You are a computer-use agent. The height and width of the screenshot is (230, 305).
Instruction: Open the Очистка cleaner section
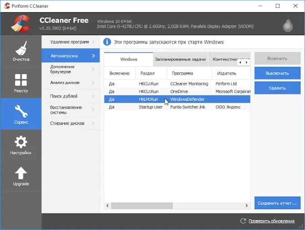pyautogui.click(x=21, y=51)
